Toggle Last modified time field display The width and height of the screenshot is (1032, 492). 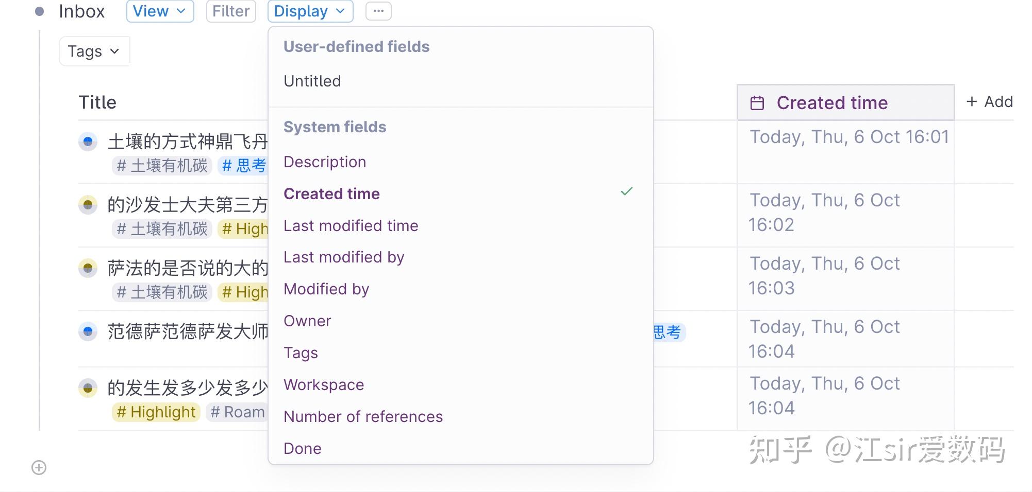point(351,226)
